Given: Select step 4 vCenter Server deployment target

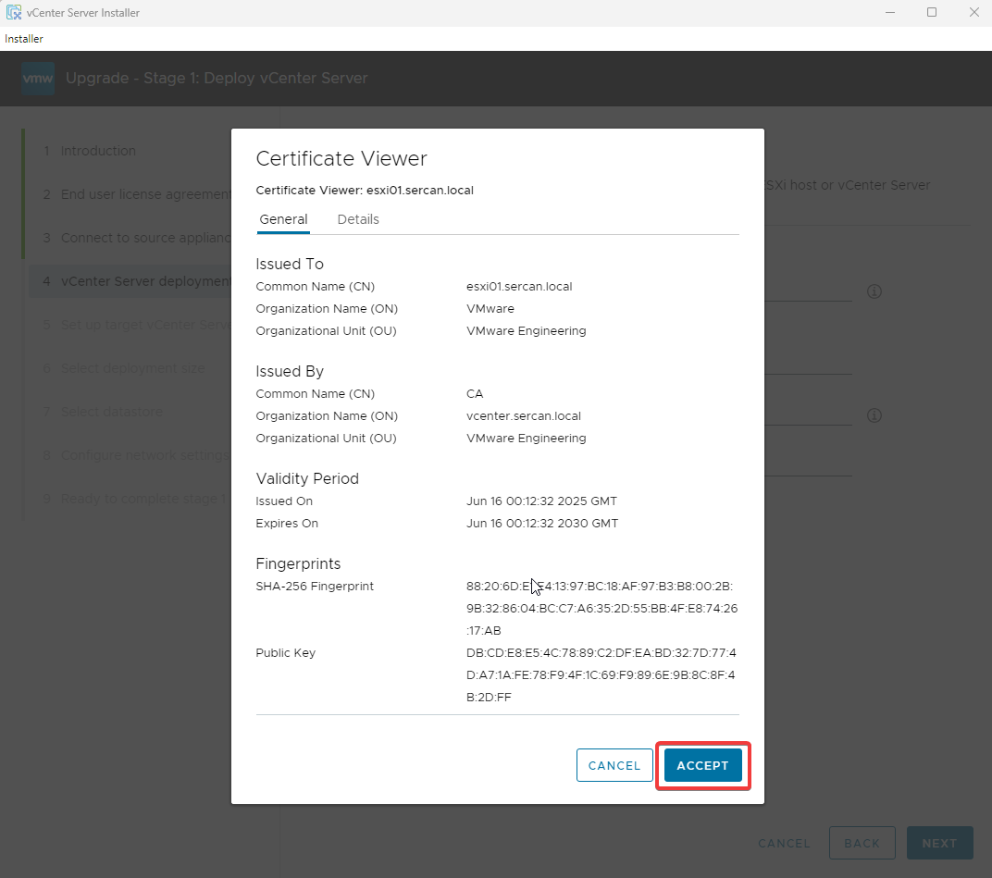Looking at the screenshot, I should [x=130, y=281].
